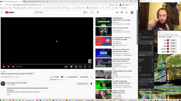Close the Network Bandwidth Monitor tab
The height and width of the screenshot is (101, 181).
pyautogui.click(x=44, y=1)
